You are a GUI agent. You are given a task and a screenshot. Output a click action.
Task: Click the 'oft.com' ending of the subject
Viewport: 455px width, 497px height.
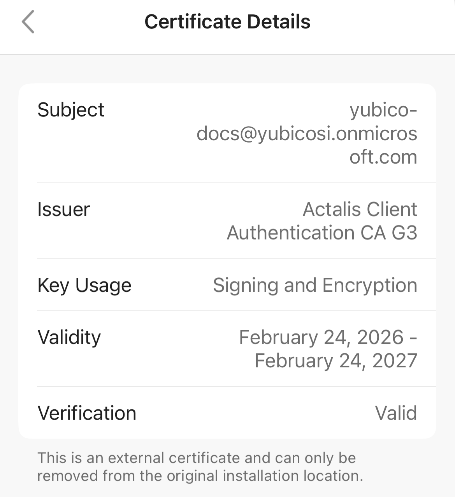(x=383, y=157)
